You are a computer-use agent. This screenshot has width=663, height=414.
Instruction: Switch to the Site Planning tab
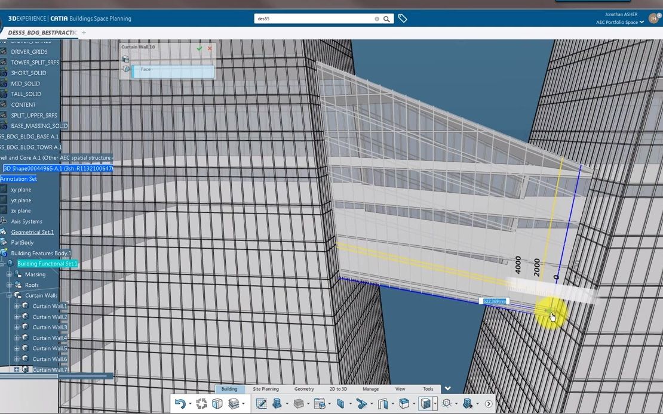coord(266,389)
